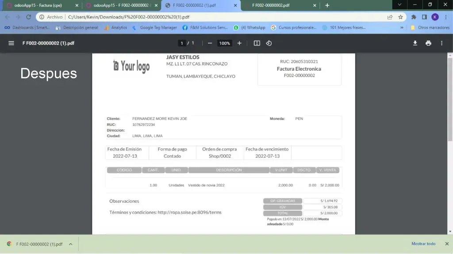Rotate the PDF counterclockwise

269,43
